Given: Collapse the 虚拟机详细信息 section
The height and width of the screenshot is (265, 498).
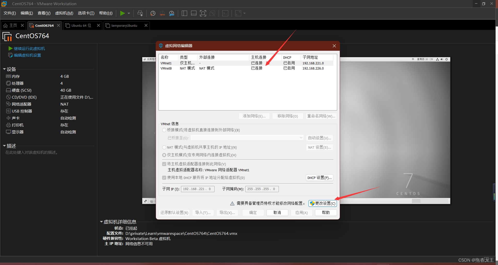Looking at the screenshot, I should click(x=101, y=222).
